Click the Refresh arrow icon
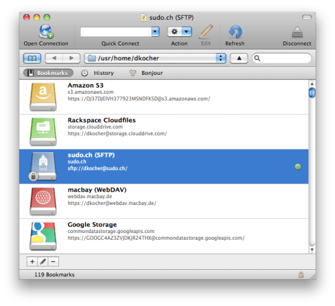 235,31
